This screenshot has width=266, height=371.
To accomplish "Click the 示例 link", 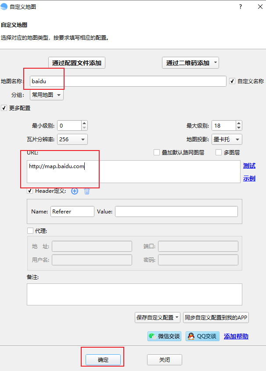I will [x=249, y=178].
